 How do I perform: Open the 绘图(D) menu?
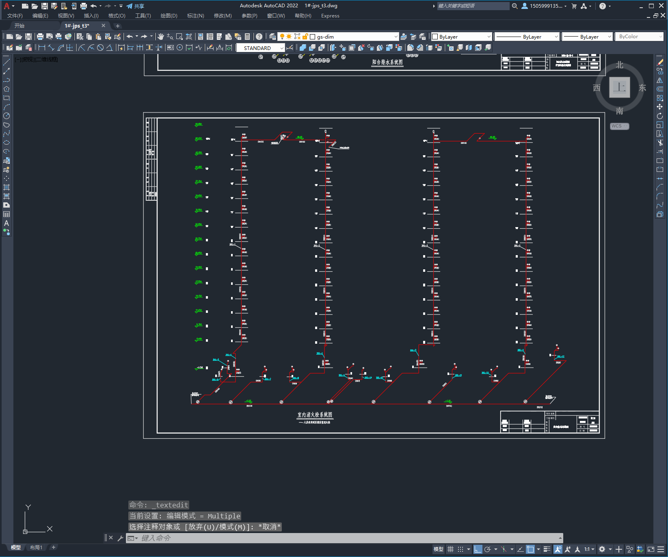point(169,16)
